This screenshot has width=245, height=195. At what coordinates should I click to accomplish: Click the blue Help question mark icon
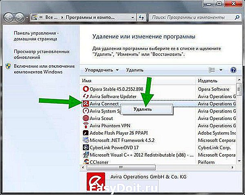click(x=233, y=70)
